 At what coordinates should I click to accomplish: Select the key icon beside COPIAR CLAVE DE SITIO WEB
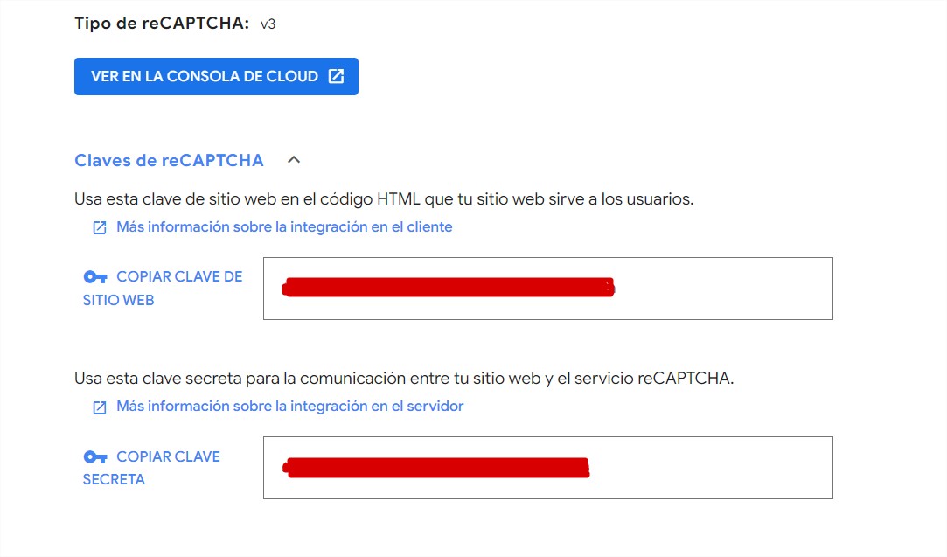tap(94, 276)
